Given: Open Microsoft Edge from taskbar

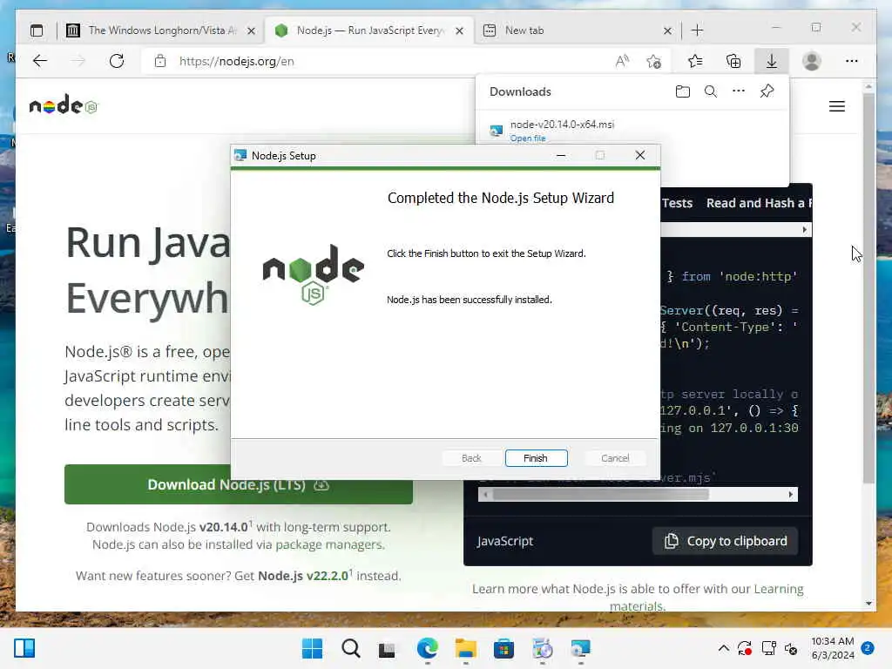Looking at the screenshot, I should click(427, 648).
